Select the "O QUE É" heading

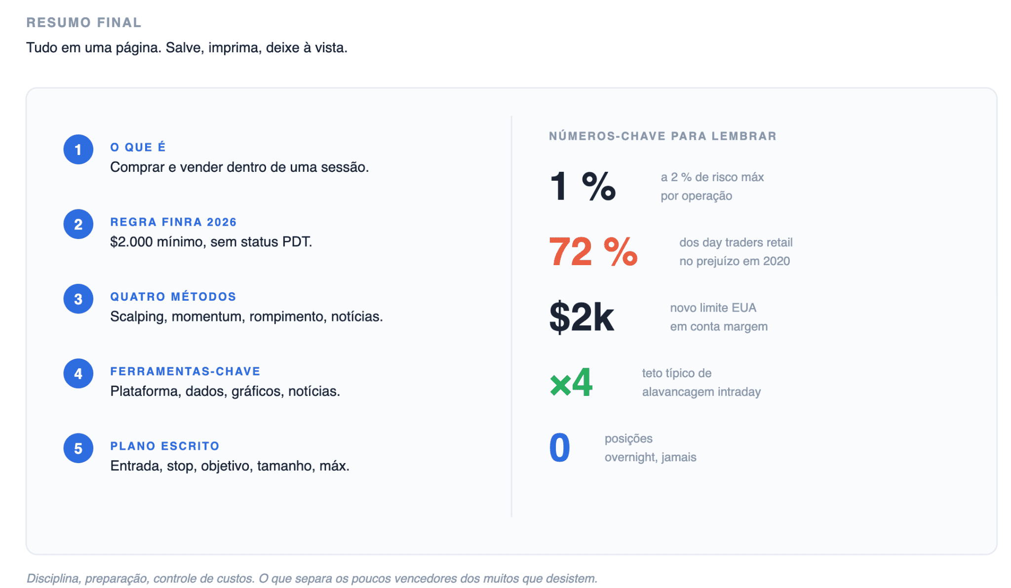(138, 147)
